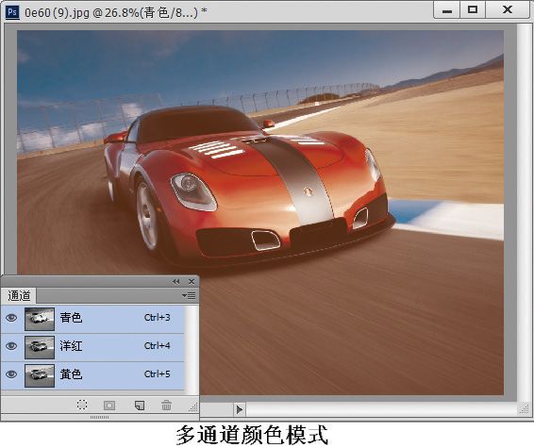
Task: Click the Photoshop Ps document icon
Action: (x=12, y=12)
